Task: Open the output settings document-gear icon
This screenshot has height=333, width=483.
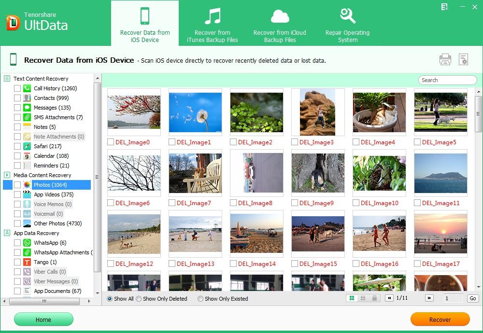Action: (463, 59)
